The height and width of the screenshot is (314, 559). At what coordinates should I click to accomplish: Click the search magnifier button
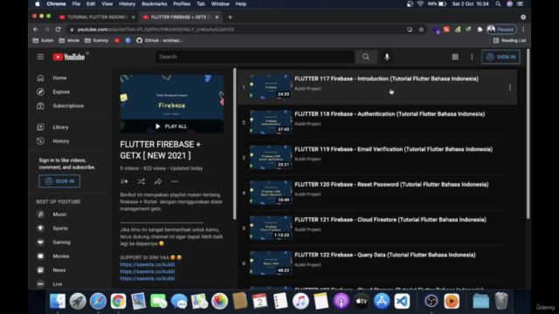[x=366, y=57]
